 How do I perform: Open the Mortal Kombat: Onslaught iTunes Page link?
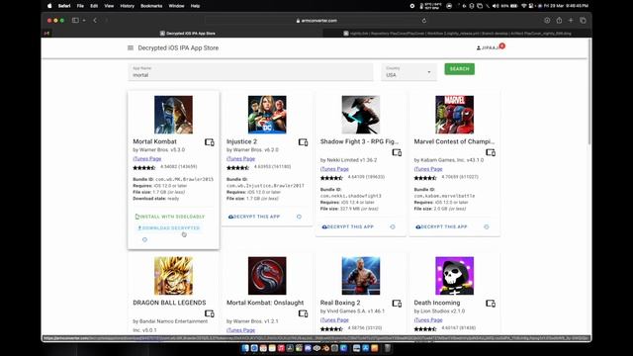coord(240,330)
